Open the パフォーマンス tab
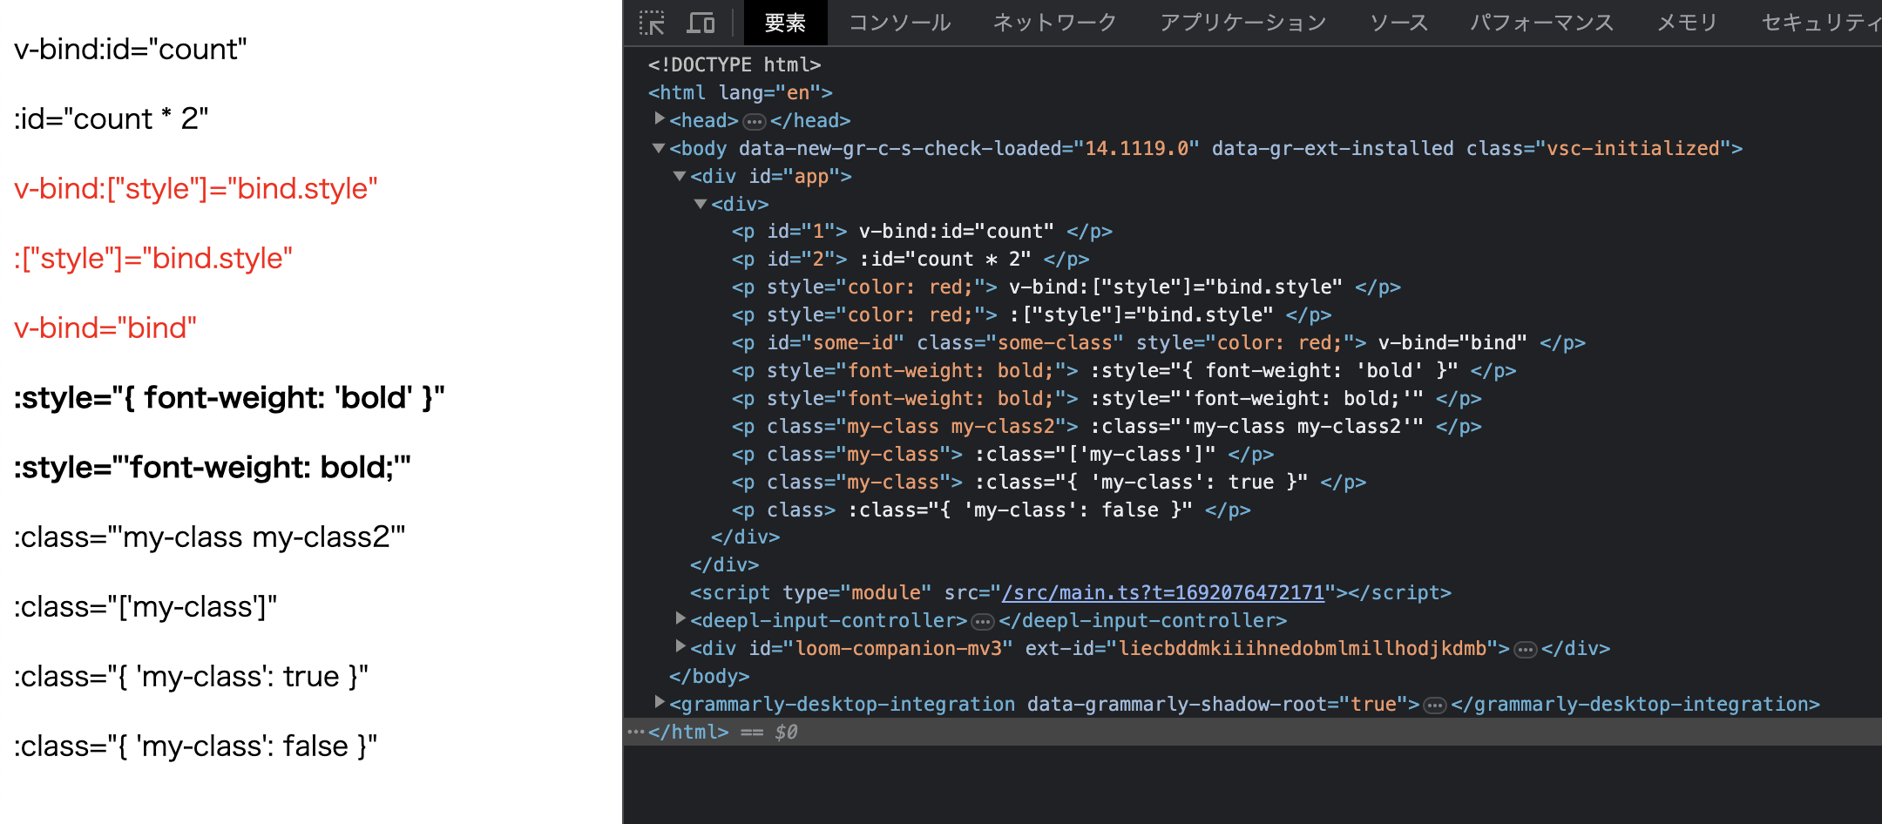 click(x=1540, y=23)
